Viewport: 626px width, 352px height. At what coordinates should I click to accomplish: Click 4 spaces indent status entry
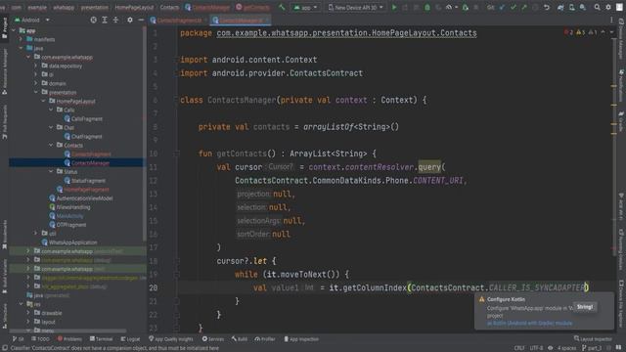[x=566, y=348]
